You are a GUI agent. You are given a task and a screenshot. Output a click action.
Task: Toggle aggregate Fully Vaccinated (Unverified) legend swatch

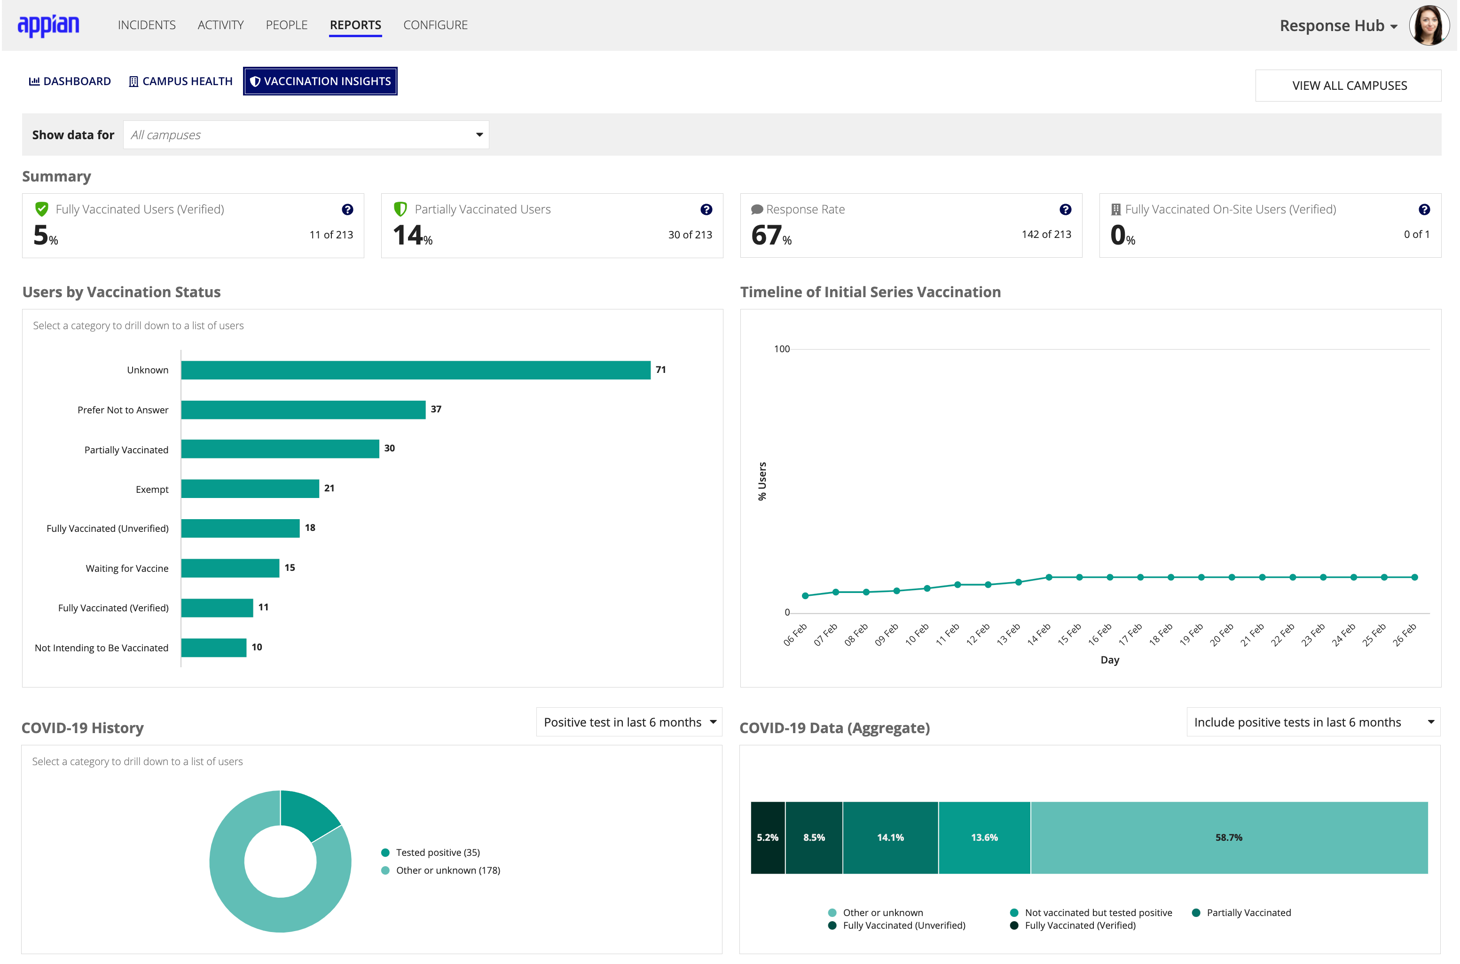(832, 925)
